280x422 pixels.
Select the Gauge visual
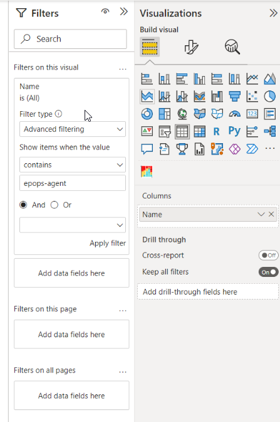tap(235, 114)
